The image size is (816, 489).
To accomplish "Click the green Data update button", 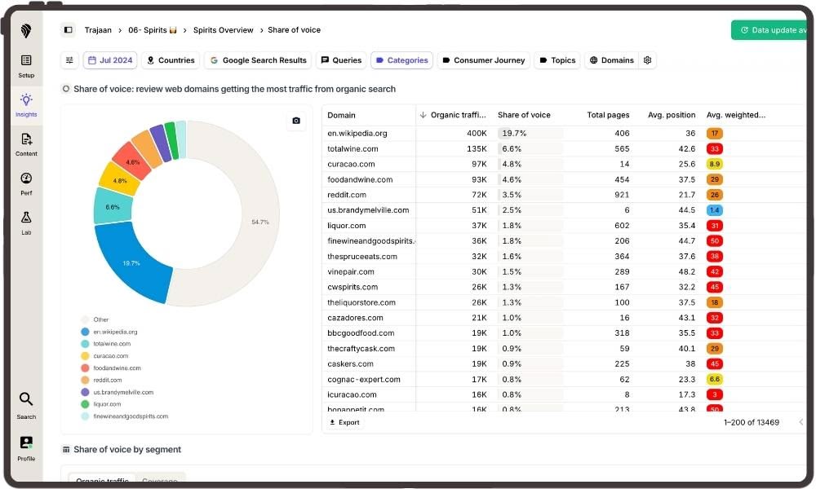I will (769, 30).
